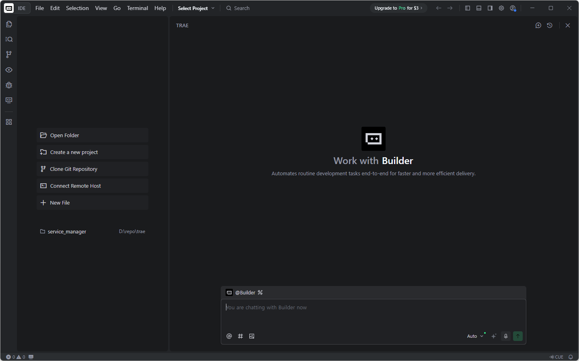
Task: Click the IDE mode label
Action: pyautogui.click(x=22, y=8)
